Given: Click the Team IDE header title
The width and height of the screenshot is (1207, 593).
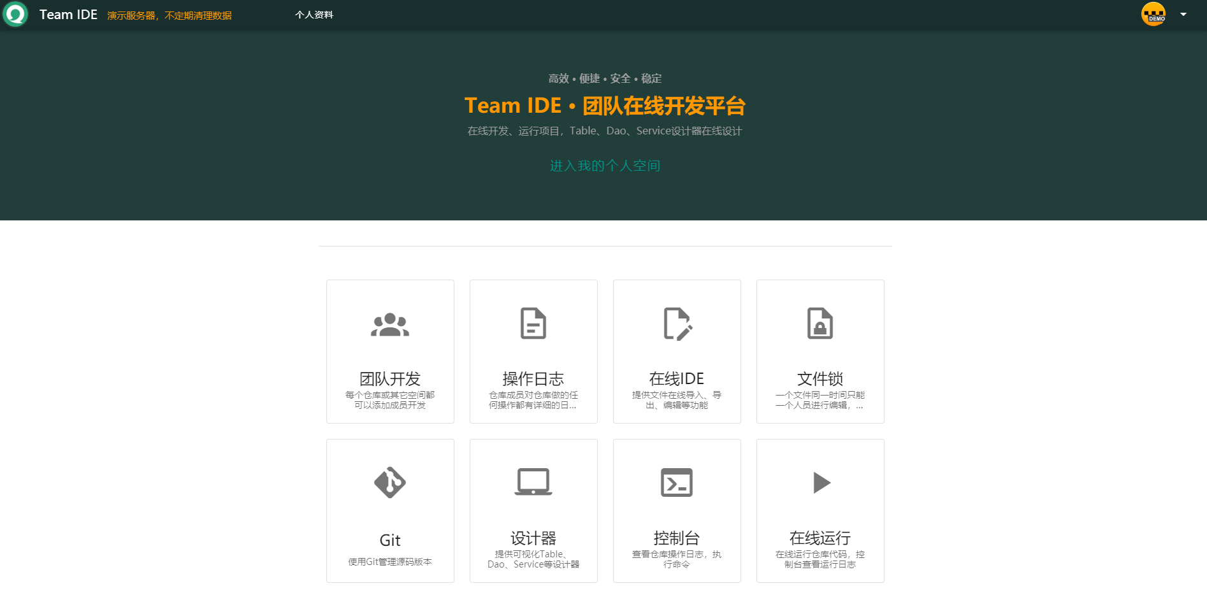Looking at the screenshot, I should pos(68,14).
